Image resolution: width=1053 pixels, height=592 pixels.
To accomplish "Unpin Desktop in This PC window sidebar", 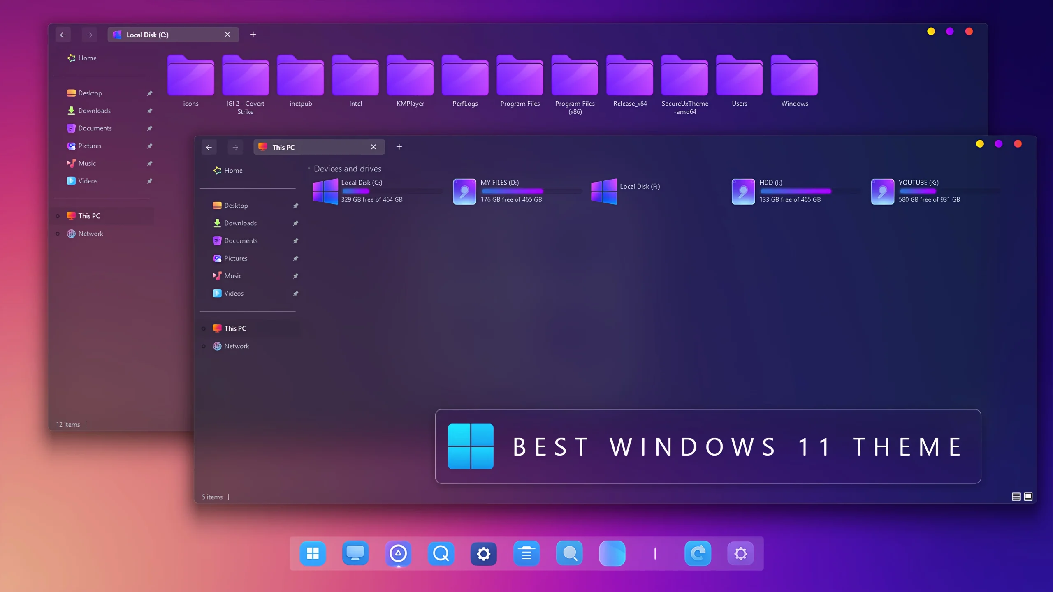I will [x=295, y=206].
